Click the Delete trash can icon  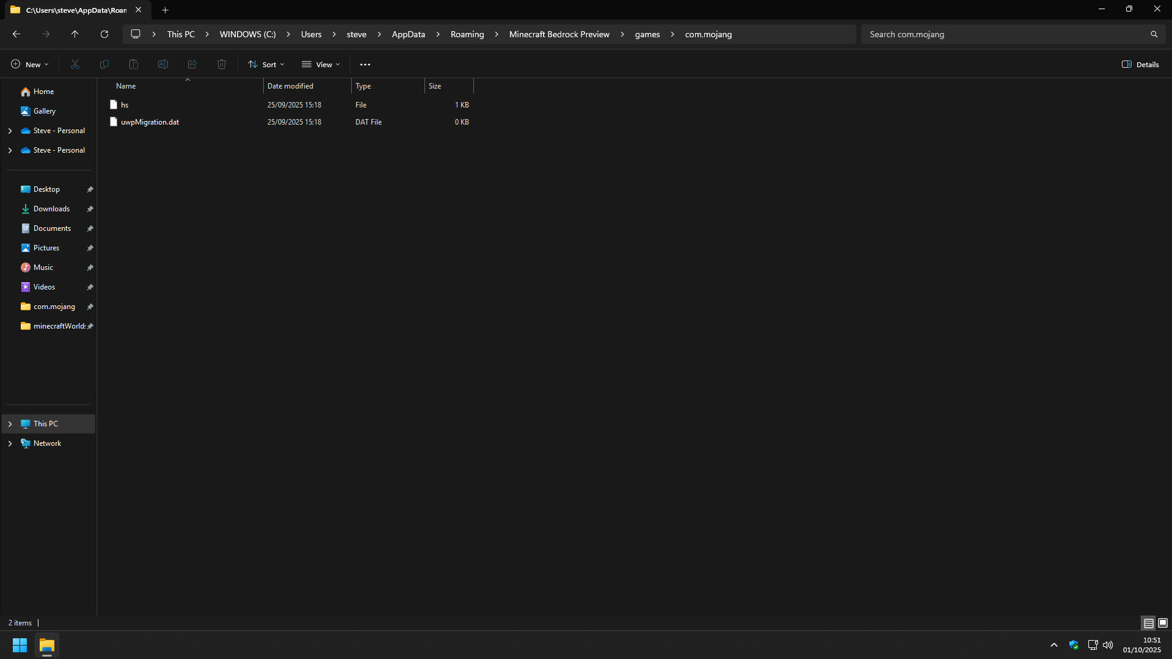coord(222,64)
